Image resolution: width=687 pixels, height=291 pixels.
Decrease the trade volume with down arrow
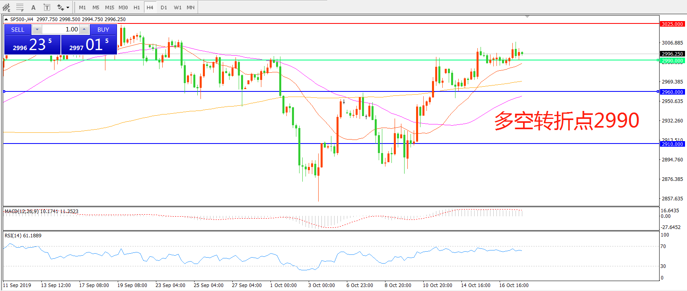click(x=37, y=29)
